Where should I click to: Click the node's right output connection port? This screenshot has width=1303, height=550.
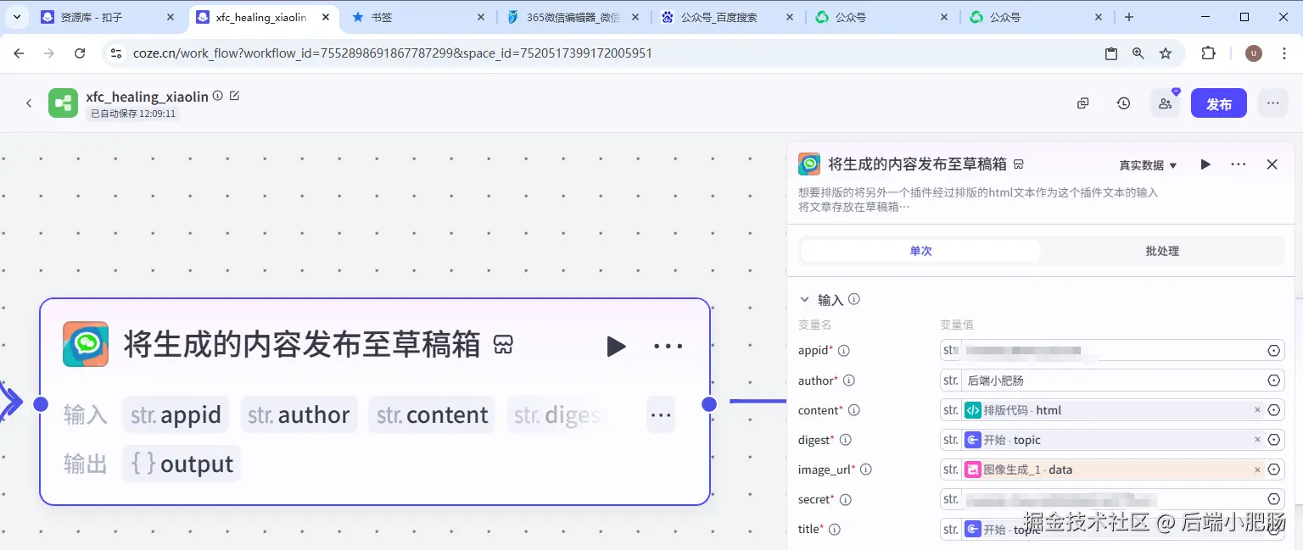pos(709,404)
